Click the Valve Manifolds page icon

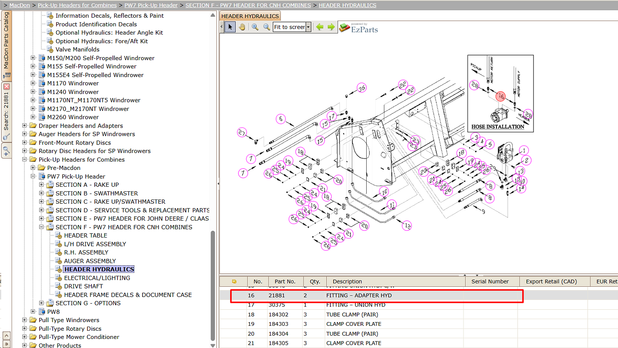[x=50, y=49]
